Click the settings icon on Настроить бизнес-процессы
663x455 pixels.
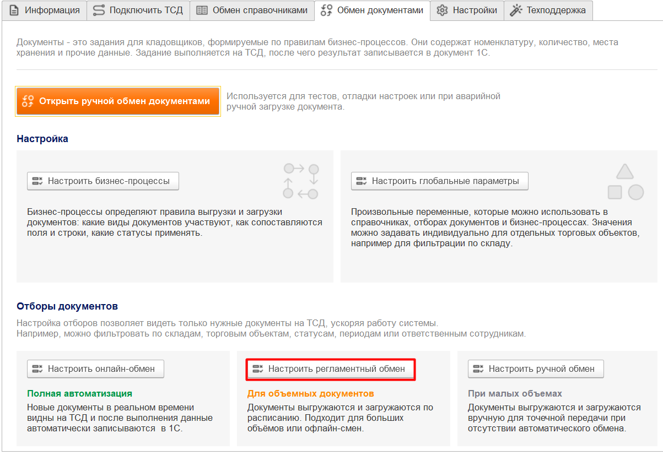[37, 181]
